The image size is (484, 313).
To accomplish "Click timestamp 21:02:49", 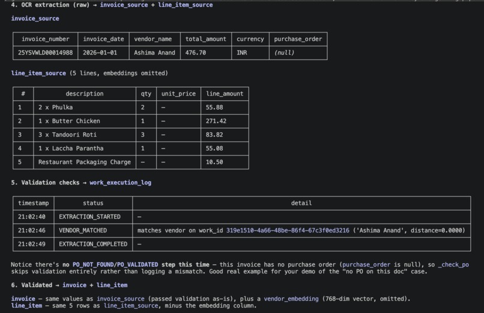I will click(31, 244).
